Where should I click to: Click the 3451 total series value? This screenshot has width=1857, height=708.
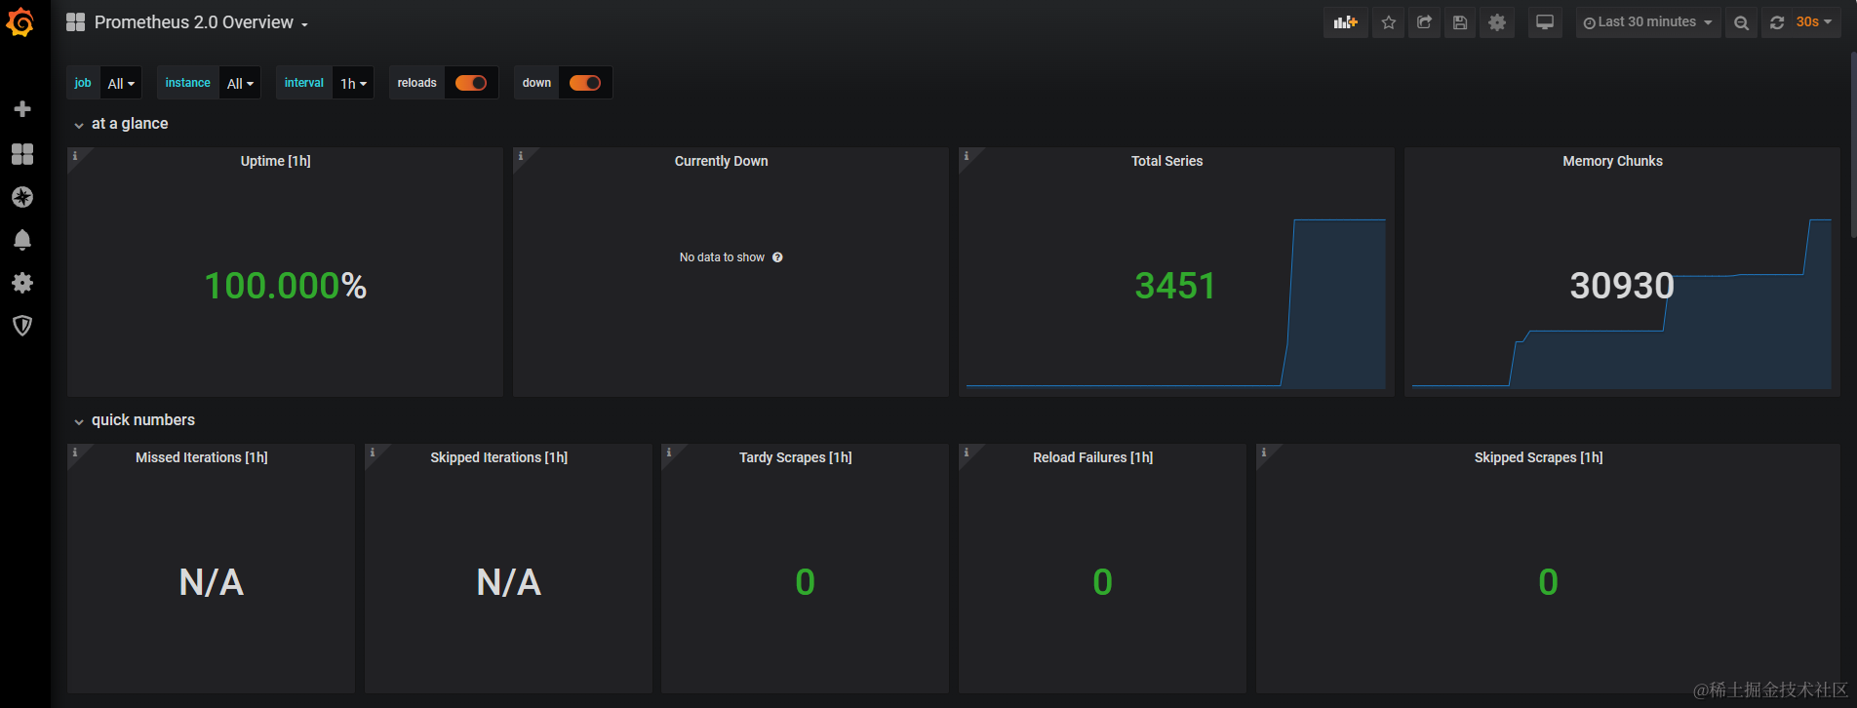click(1175, 286)
